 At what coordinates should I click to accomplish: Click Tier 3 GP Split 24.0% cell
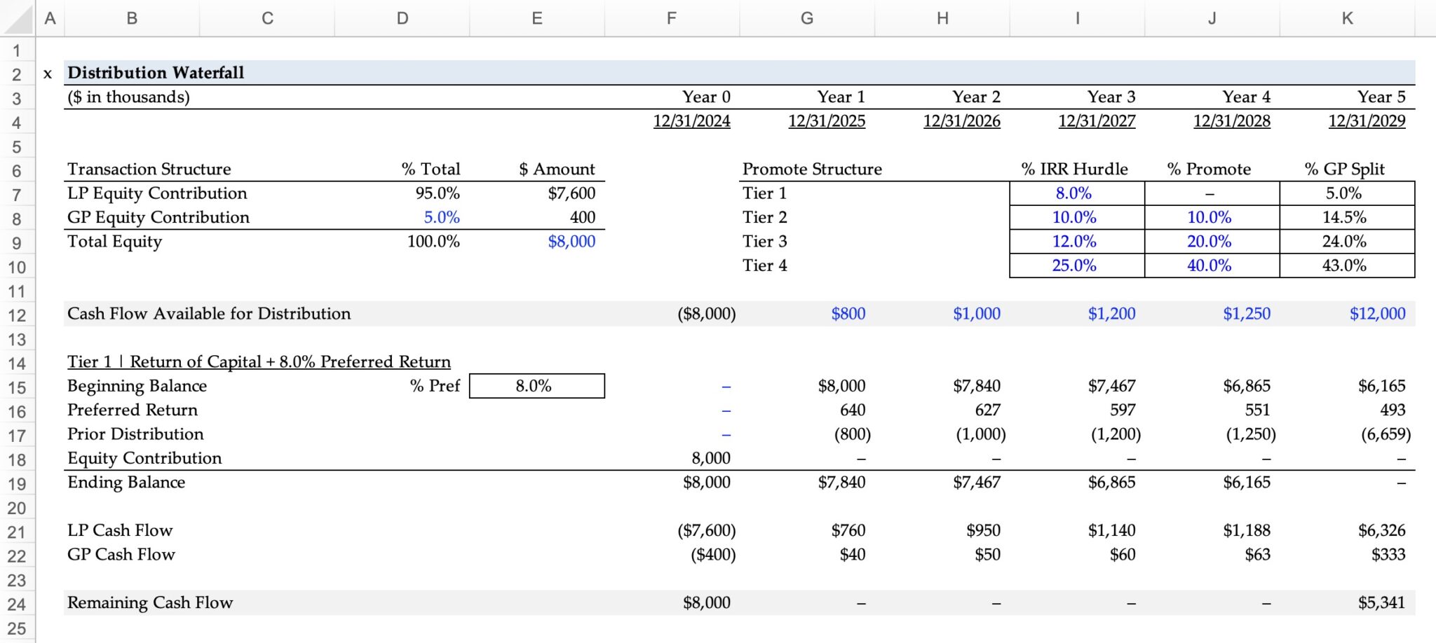coord(1344,242)
